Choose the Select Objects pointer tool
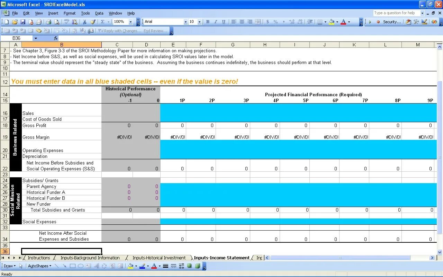This screenshot has width=443, height=277. (21, 266)
